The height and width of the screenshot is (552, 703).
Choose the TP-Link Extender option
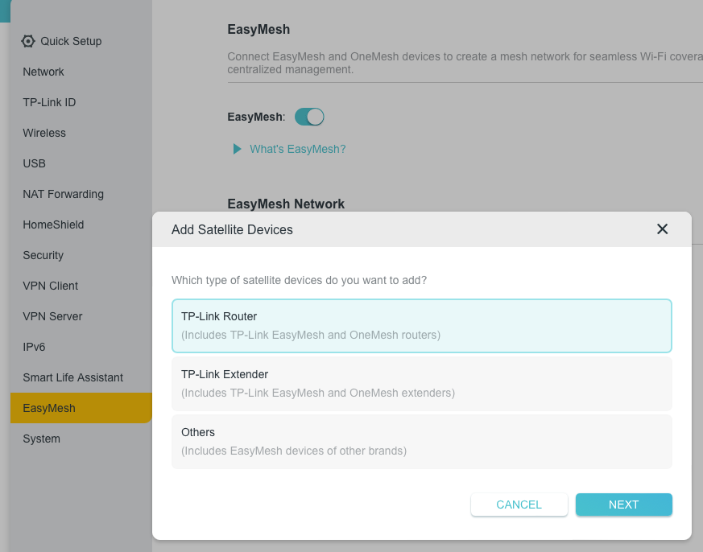coord(421,383)
